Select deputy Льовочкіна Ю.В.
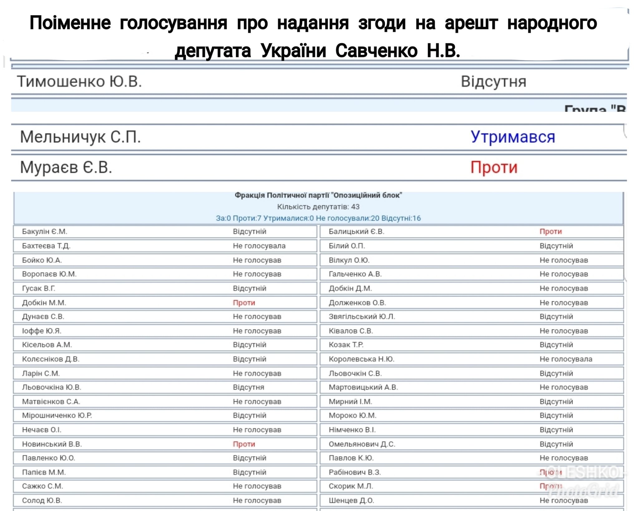Viewport: 639px width, 511px height. click(x=51, y=387)
